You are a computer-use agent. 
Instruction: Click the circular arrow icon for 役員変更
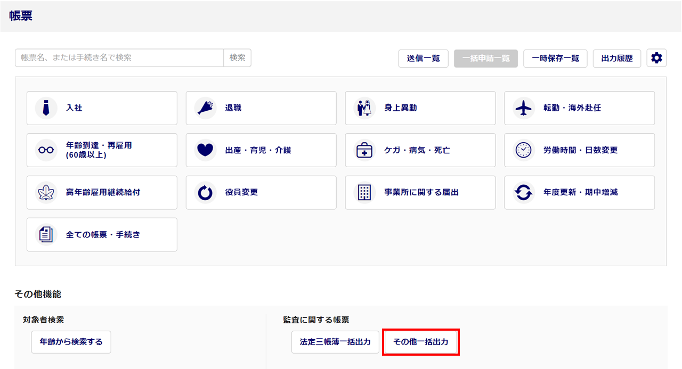click(205, 192)
